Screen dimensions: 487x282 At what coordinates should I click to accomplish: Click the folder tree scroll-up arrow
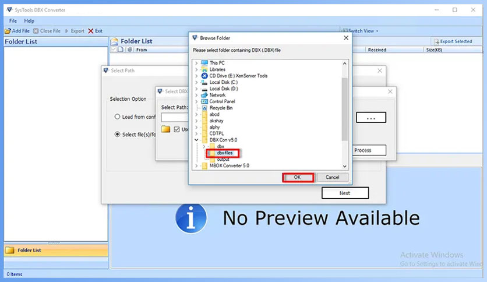345,64
